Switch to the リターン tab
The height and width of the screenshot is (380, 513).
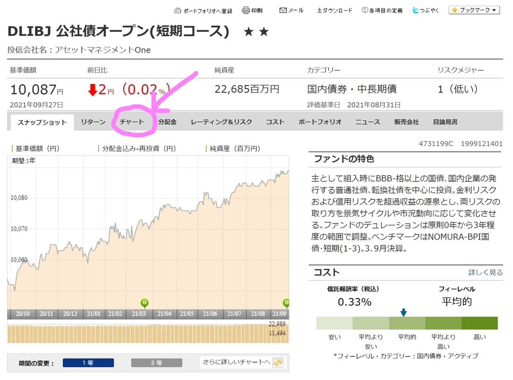click(x=93, y=122)
